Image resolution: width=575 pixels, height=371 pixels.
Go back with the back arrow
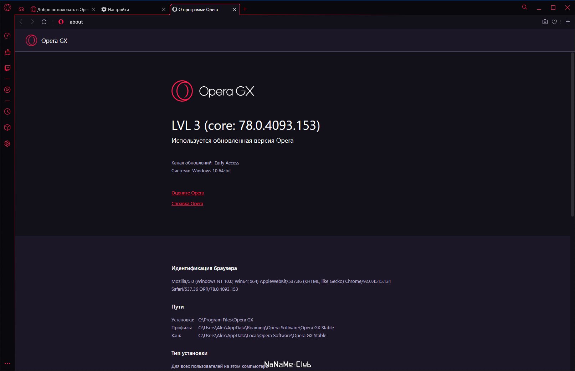tap(21, 22)
